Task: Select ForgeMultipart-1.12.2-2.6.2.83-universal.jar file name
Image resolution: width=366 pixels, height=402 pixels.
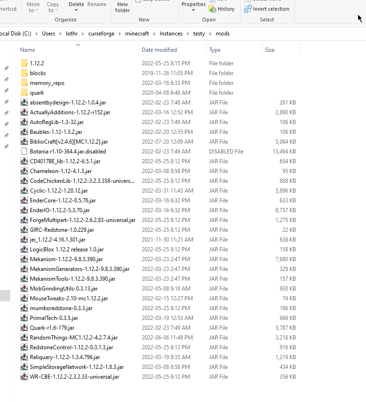Action: [x=83, y=220]
